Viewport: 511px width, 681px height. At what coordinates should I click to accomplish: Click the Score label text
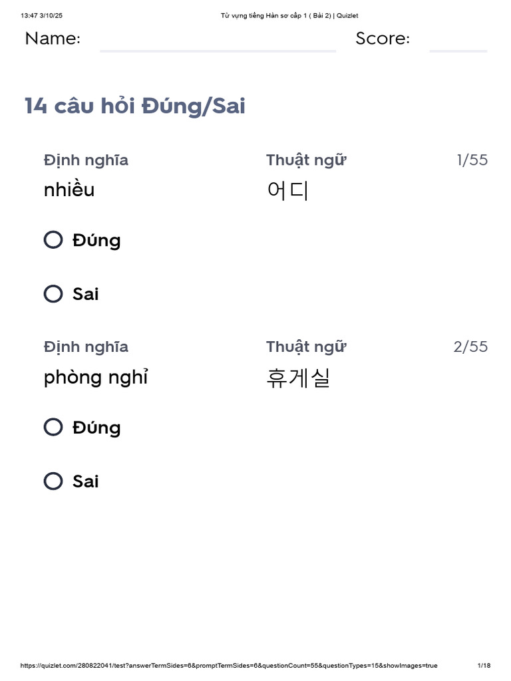[x=383, y=39]
